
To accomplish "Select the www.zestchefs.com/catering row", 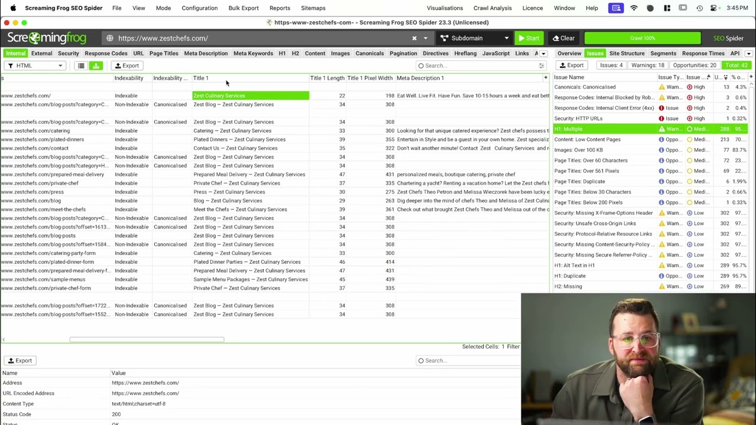I will pos(275,130).
